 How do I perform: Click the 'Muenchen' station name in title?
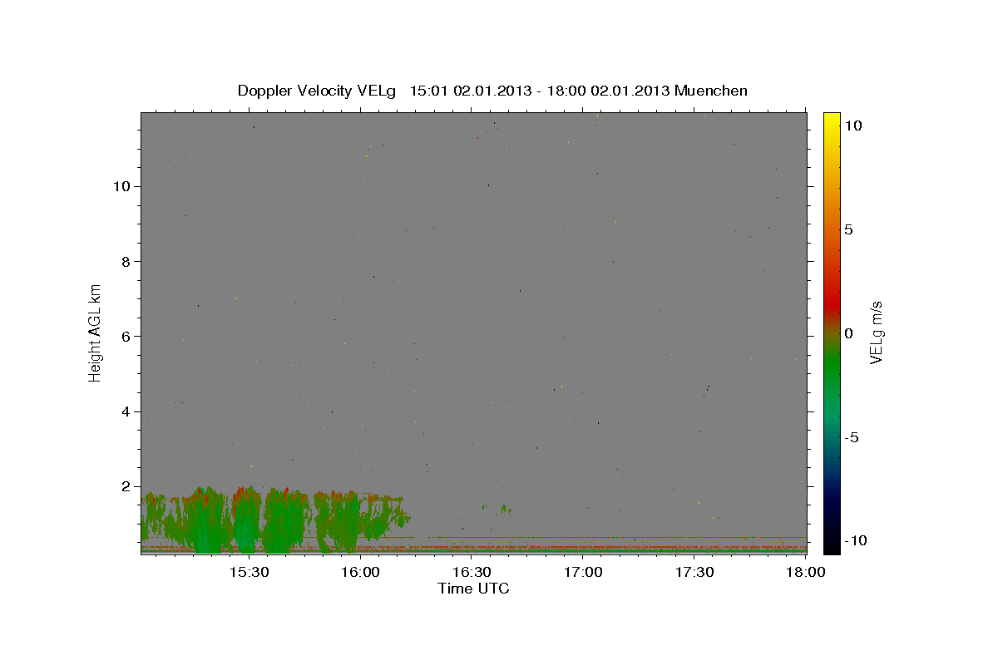coord(711,91)
